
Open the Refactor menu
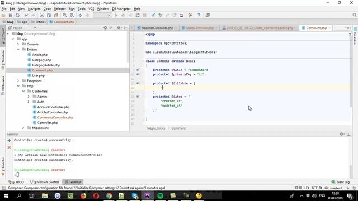[x=60, y=9]
